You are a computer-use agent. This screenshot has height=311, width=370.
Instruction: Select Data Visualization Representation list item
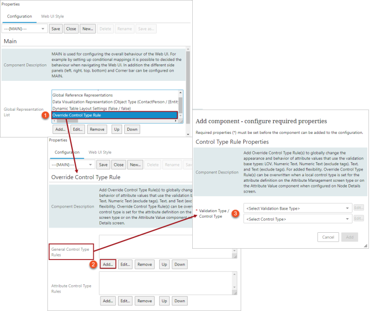click(x=115, y=102)
